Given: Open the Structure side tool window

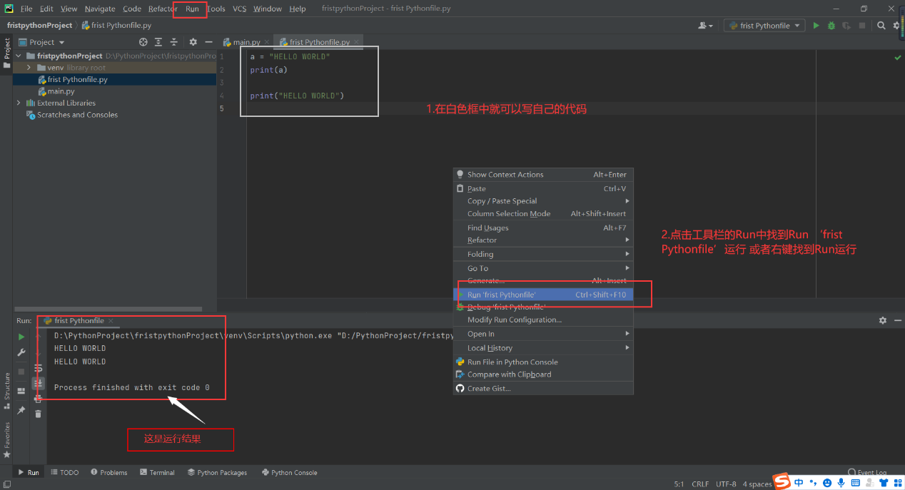Looking at the screenshot, I should (6, 392).
